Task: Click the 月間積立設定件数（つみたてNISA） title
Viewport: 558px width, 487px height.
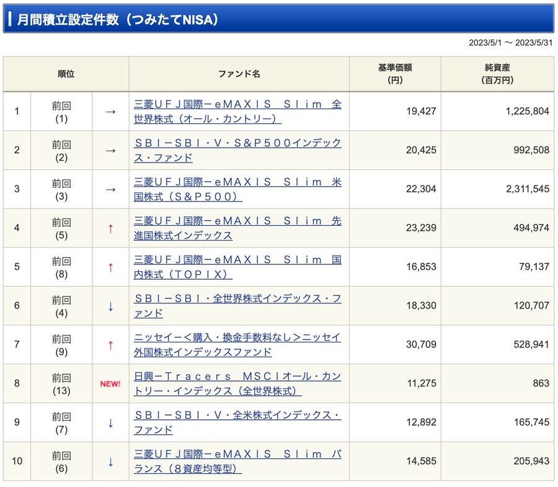Action: 117,19
